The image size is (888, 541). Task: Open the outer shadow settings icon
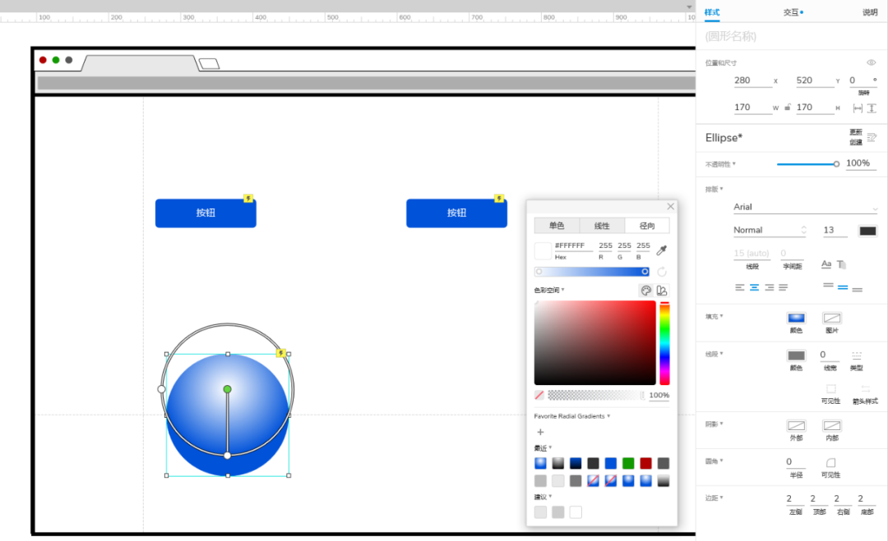pyautogui.click(x=796, y=425)
